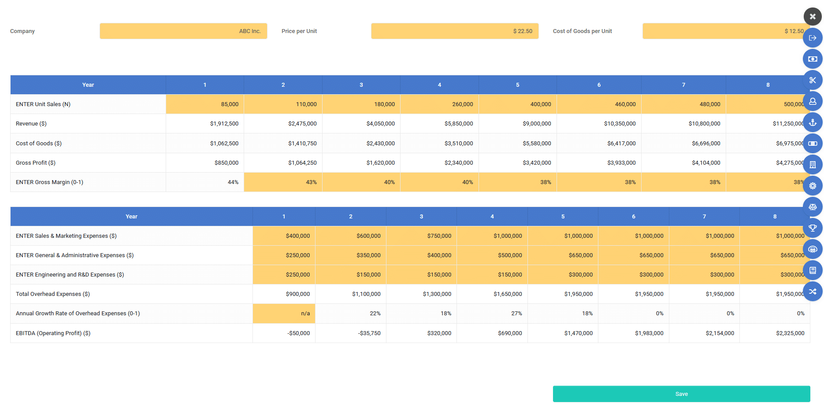Select the shuffle arrows icon
The width and height of the screenshot is (824, 406).
(x=813, y=292)
